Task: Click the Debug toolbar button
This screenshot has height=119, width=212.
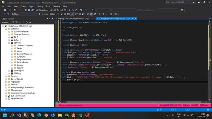Action: click(x=52, y=14)
